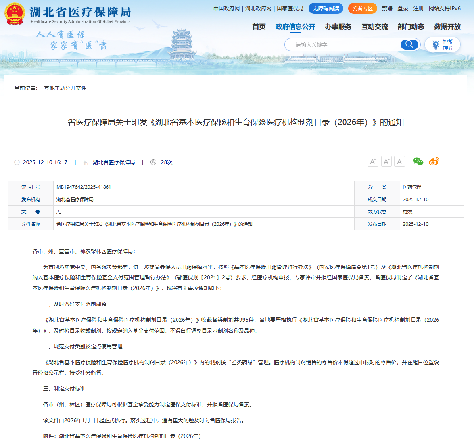Expand the 办事服务 navigation item

[x=338, y=27]
